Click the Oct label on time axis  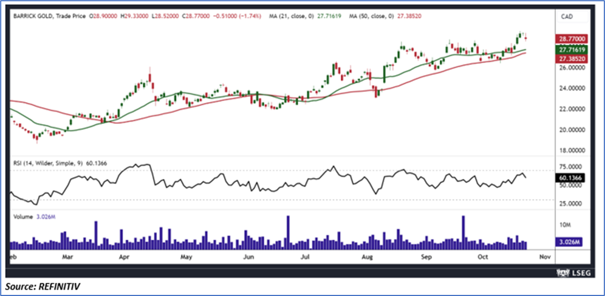pos(483,257)
